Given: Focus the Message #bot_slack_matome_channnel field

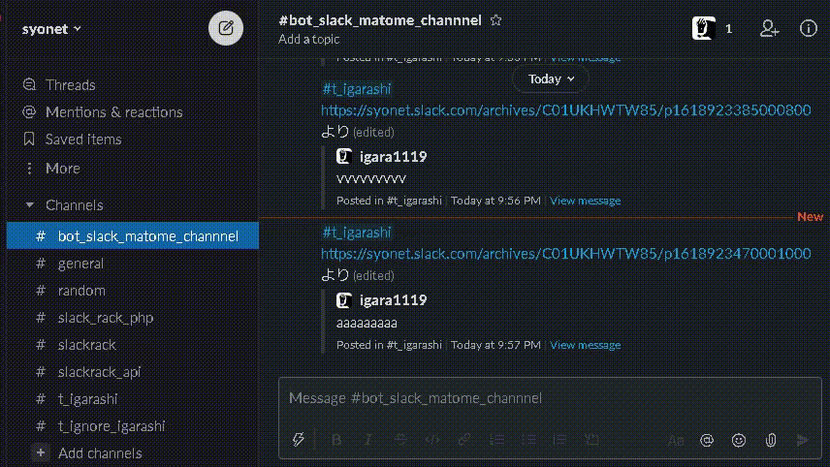Looking at the screenshot, I should pyautogui.click(x=550, y=397).
